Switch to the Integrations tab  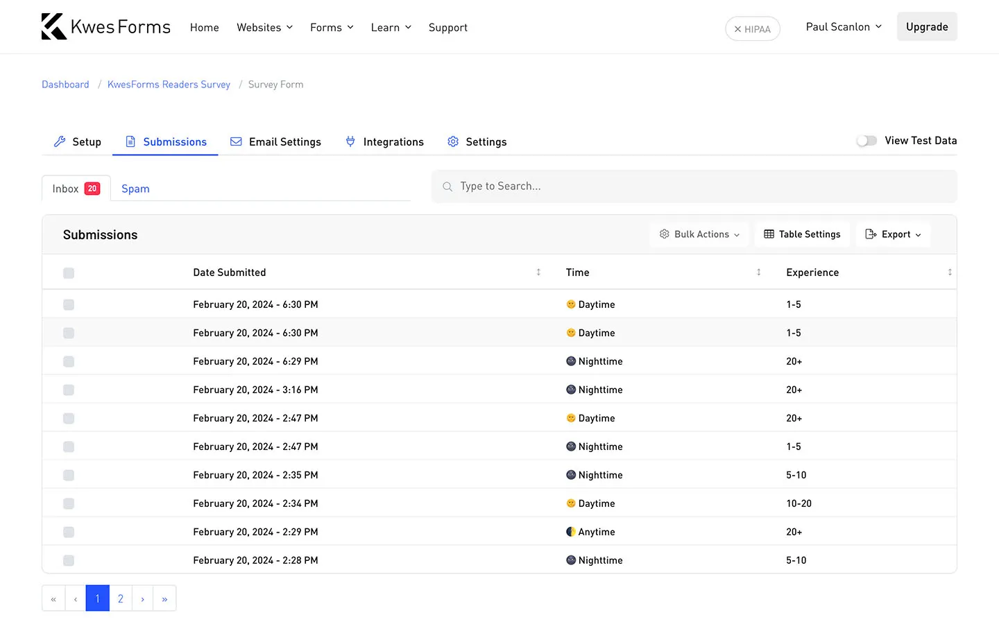384,141
